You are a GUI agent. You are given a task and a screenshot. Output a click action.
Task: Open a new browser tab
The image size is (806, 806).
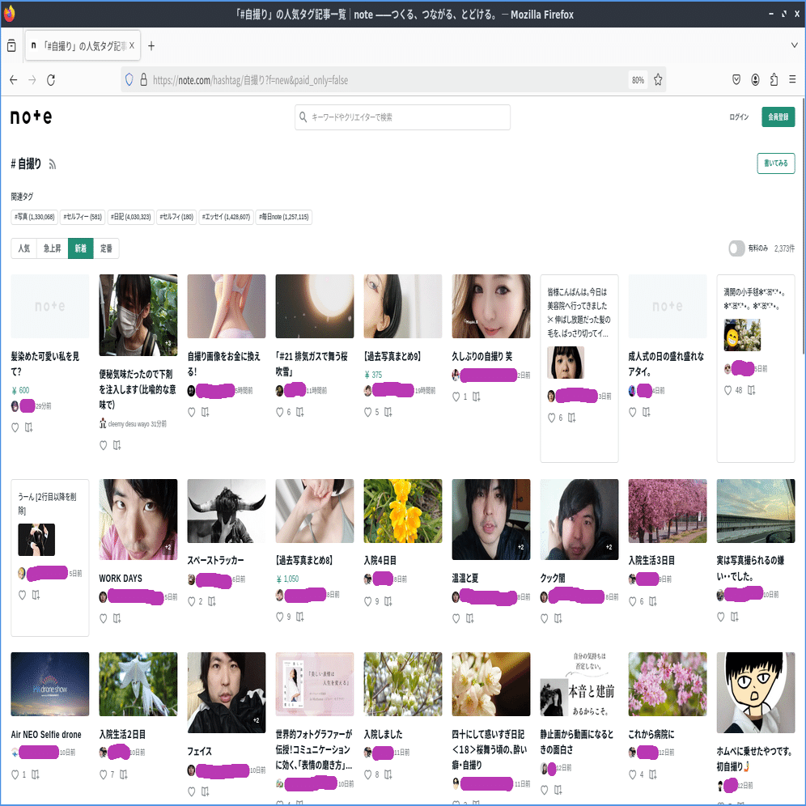[x=151, y=46]
